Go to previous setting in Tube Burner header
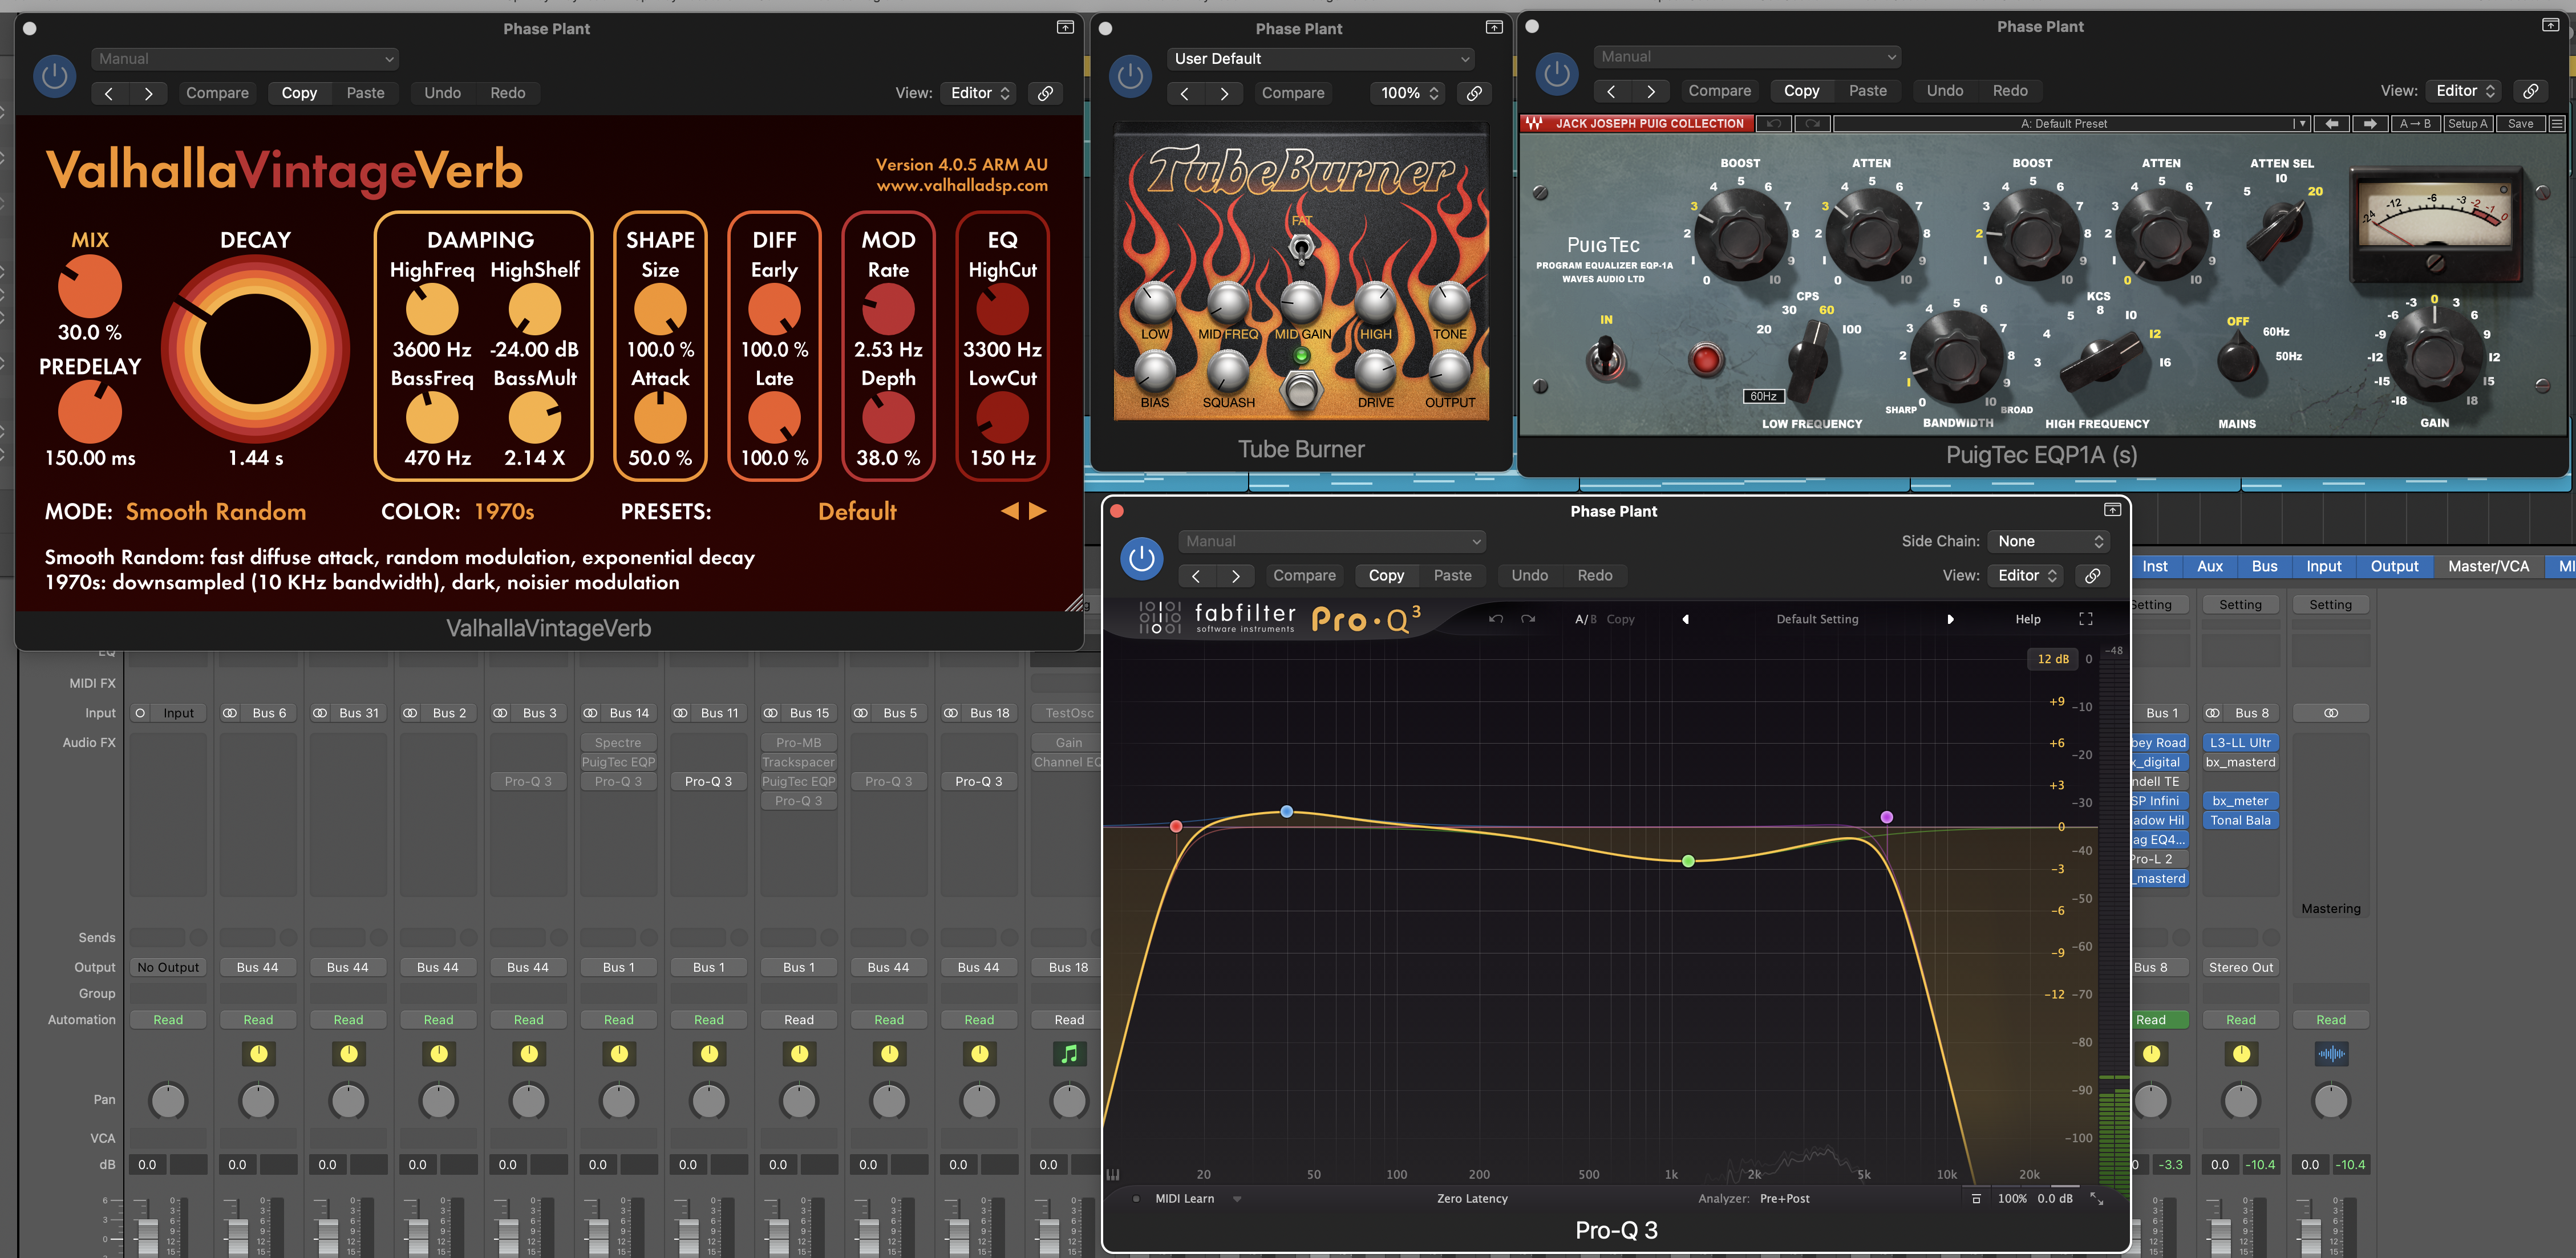Image resolution: width=2576 pixels, height=1258 pixels. pos(1185,93)
